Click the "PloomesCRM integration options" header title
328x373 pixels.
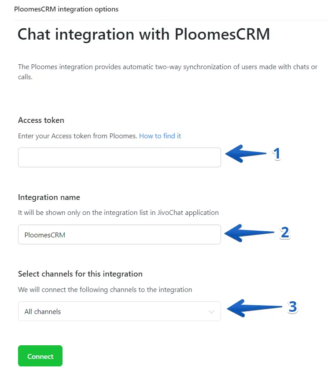pos(66,9)
